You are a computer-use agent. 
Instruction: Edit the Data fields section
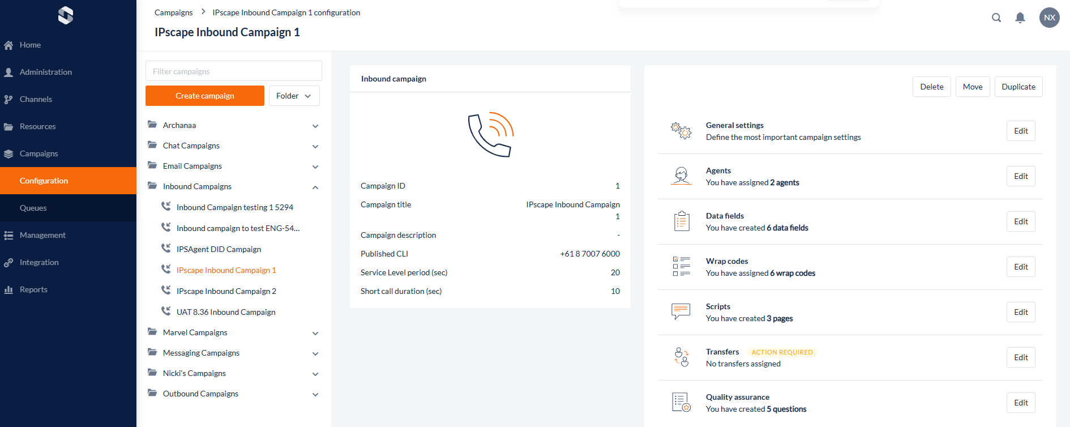point(1021,221)
